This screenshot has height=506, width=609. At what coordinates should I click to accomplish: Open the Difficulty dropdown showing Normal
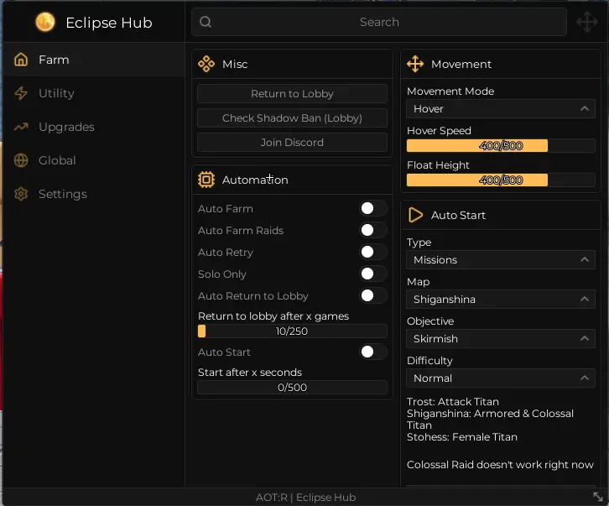501,378
